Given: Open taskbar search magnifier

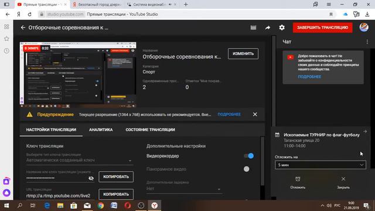Looking at the screenshot, I should 20,206.
